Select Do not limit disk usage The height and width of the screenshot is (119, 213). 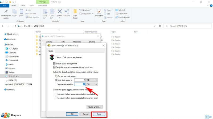pyautogui.click(x=56, y=76)
